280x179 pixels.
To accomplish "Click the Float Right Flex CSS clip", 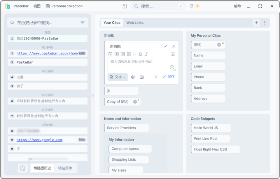I will 215,149.
